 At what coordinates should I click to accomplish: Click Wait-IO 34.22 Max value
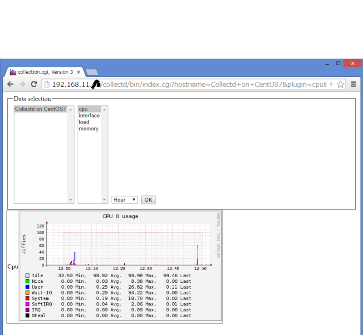coord(135,293)
